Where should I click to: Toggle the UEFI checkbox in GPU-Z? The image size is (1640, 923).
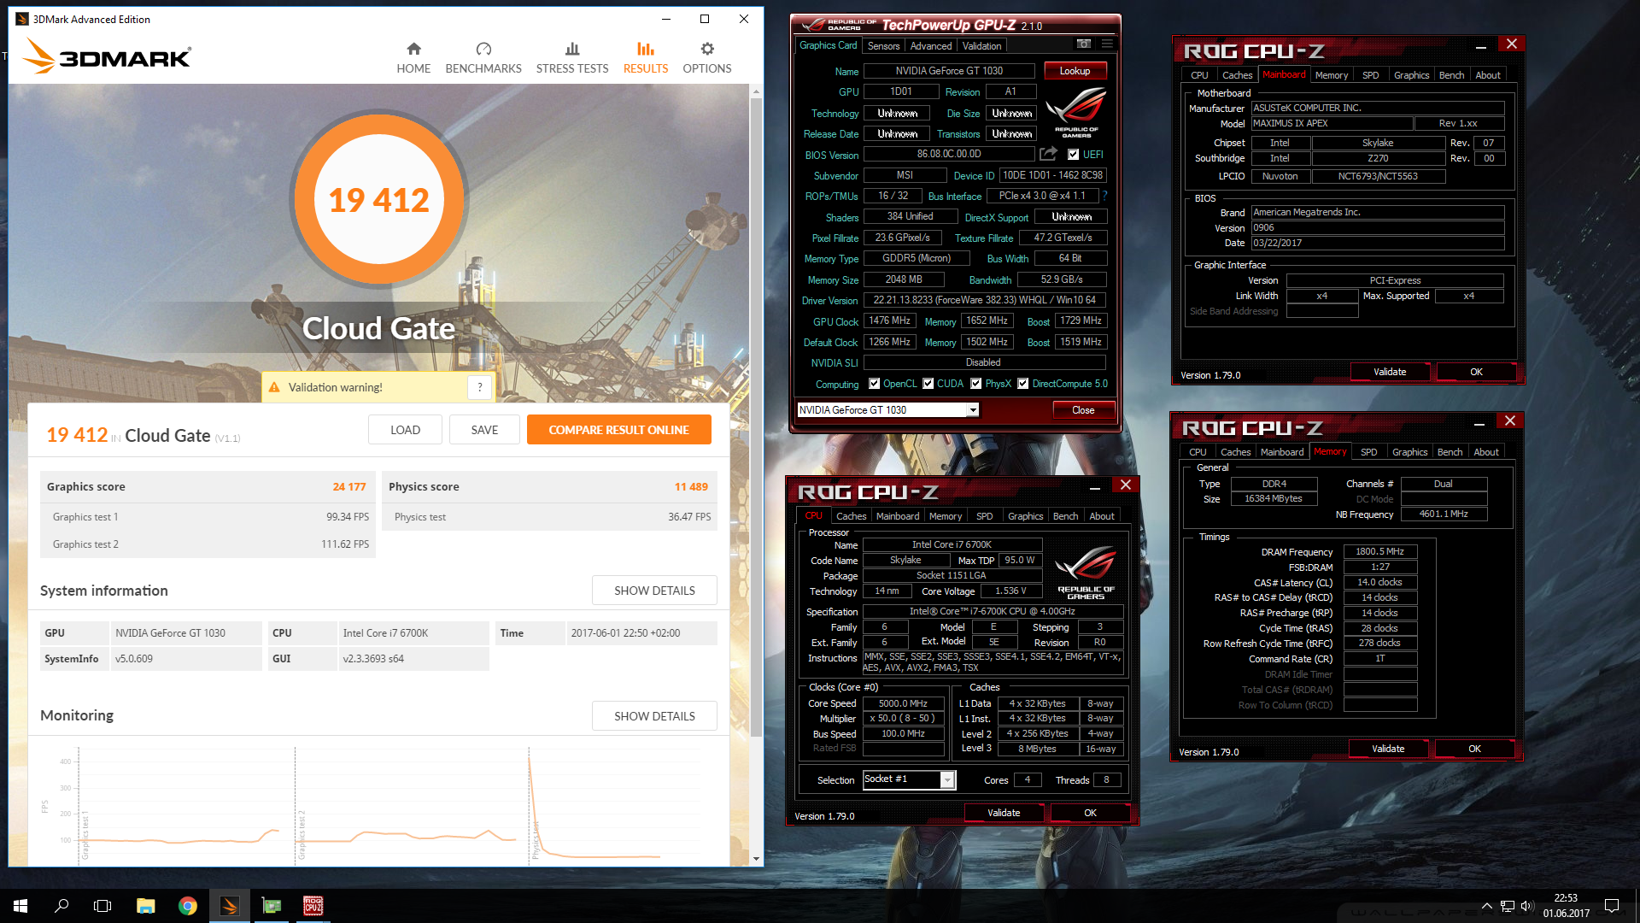pos(1074,155)
